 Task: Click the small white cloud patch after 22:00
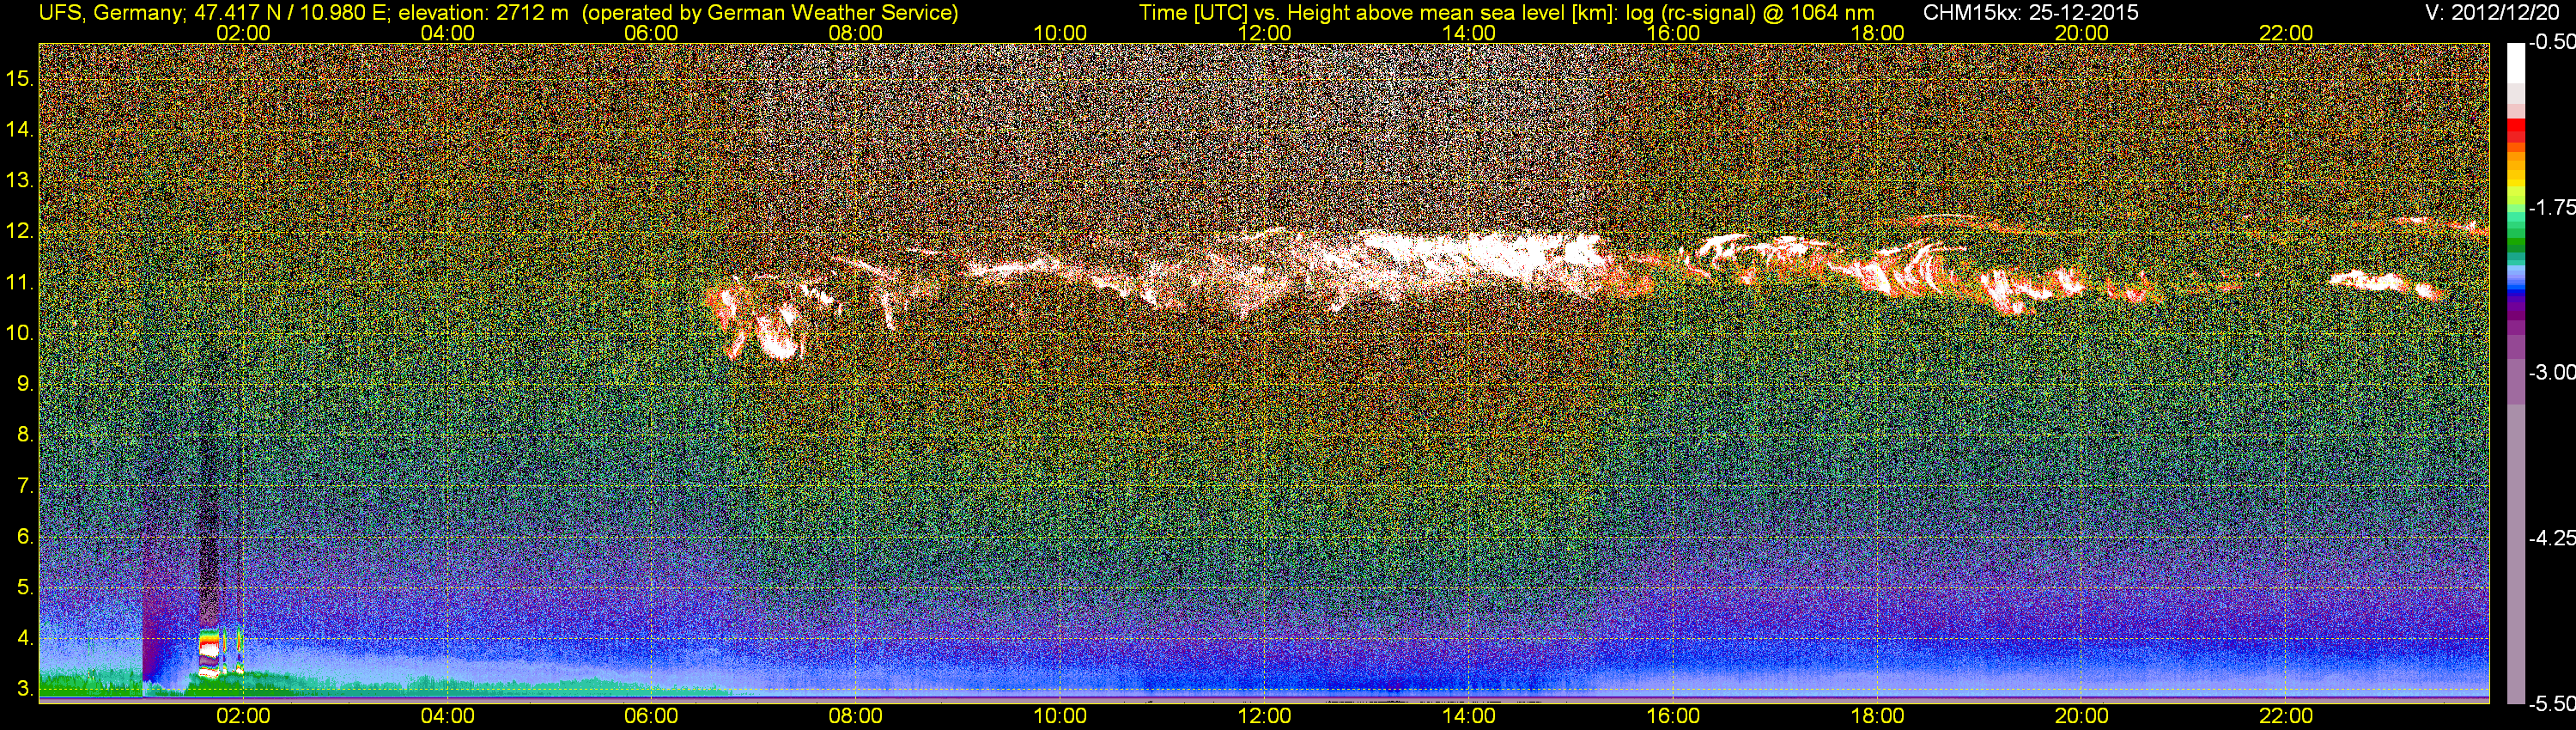[x=2385, y=283]
